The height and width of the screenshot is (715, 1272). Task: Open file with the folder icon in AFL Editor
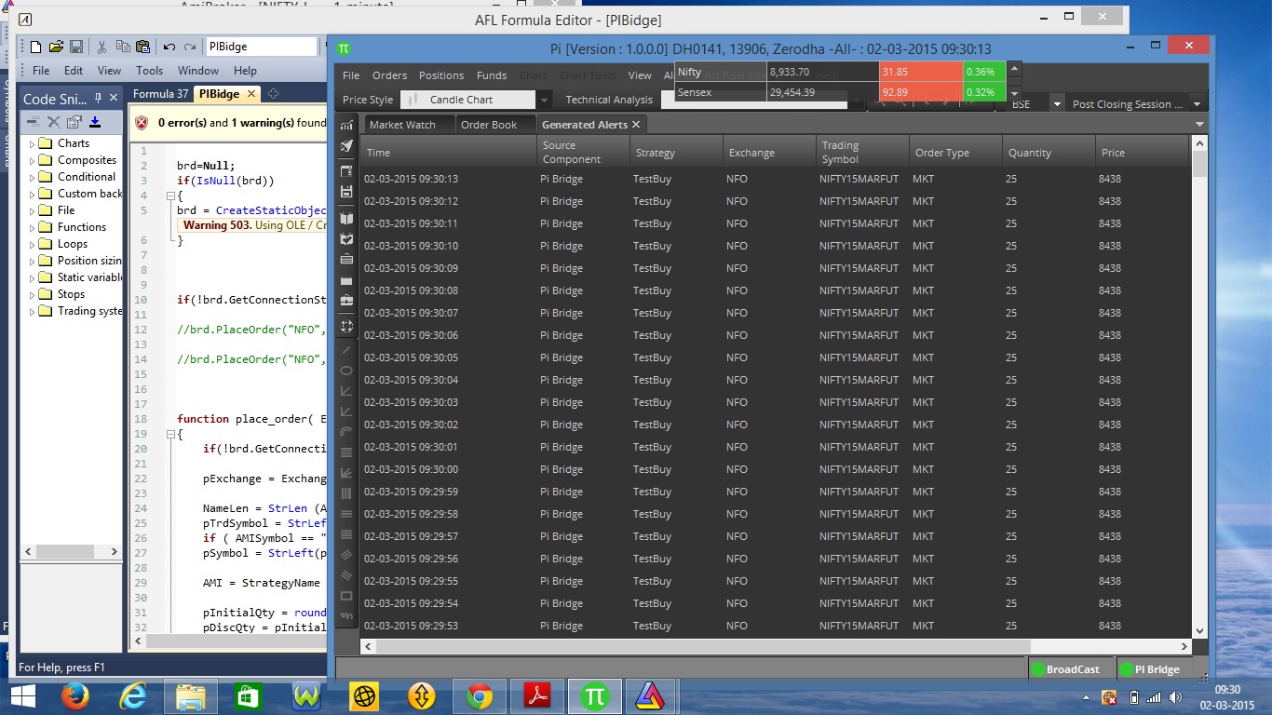[x=56, y=47]
